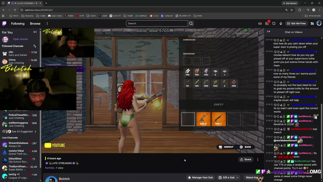Collapse the For You sidebar
The image size is (323, 182).
pyautogui.click(x=35, y=32)
